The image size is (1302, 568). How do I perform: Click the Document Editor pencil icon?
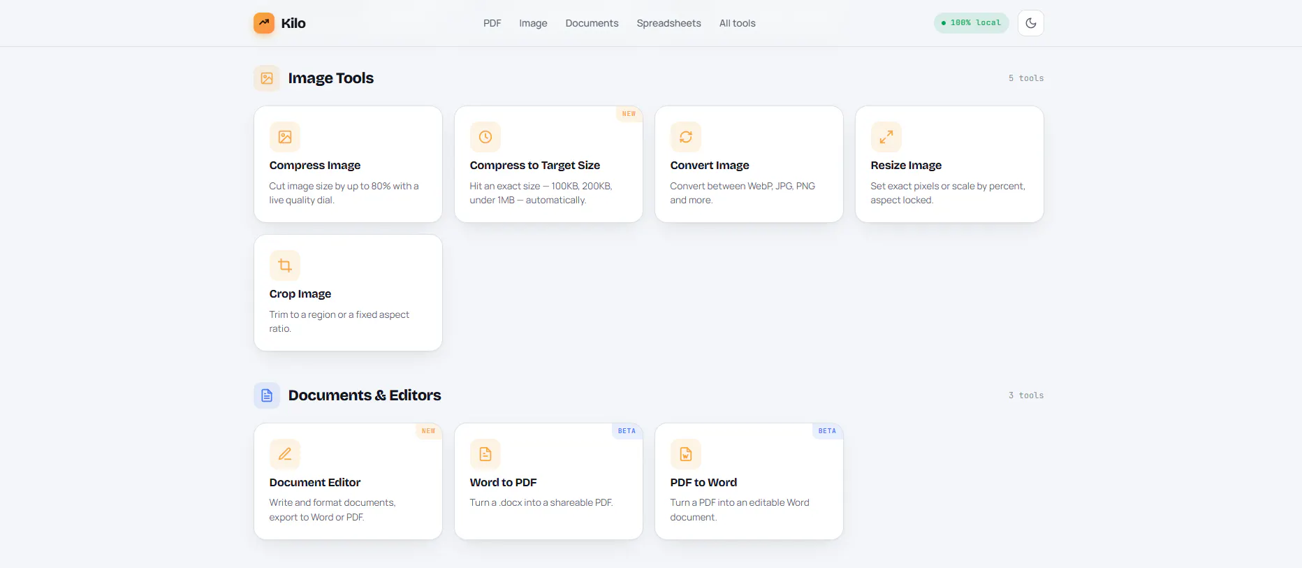285,454
